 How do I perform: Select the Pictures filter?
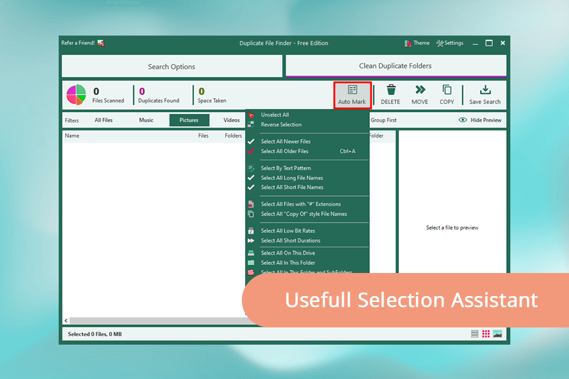tap(189, 120)
